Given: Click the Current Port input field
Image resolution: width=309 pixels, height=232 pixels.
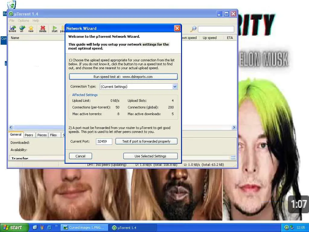Looking at the screenshot, I should point(104,141).
